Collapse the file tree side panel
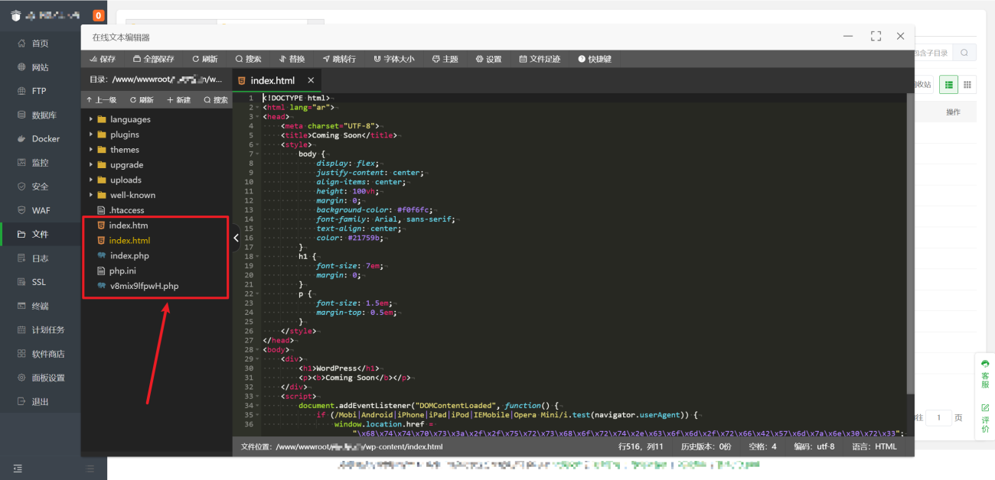Image resolution: width=995 pixels, height=480 pixels. 236,238
